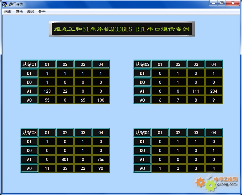Click the DO row label of 从站02
Viewport: 242px width, 195px height.
pyautogui.click(x=142, y=82)
